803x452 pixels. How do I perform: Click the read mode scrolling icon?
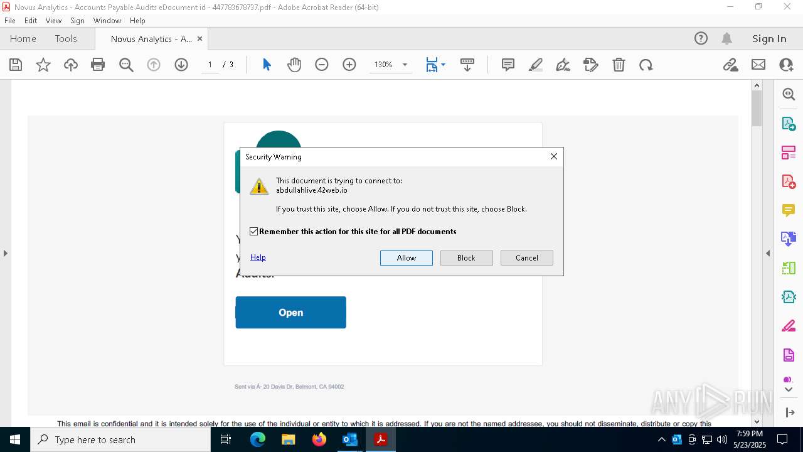point(467,65)
